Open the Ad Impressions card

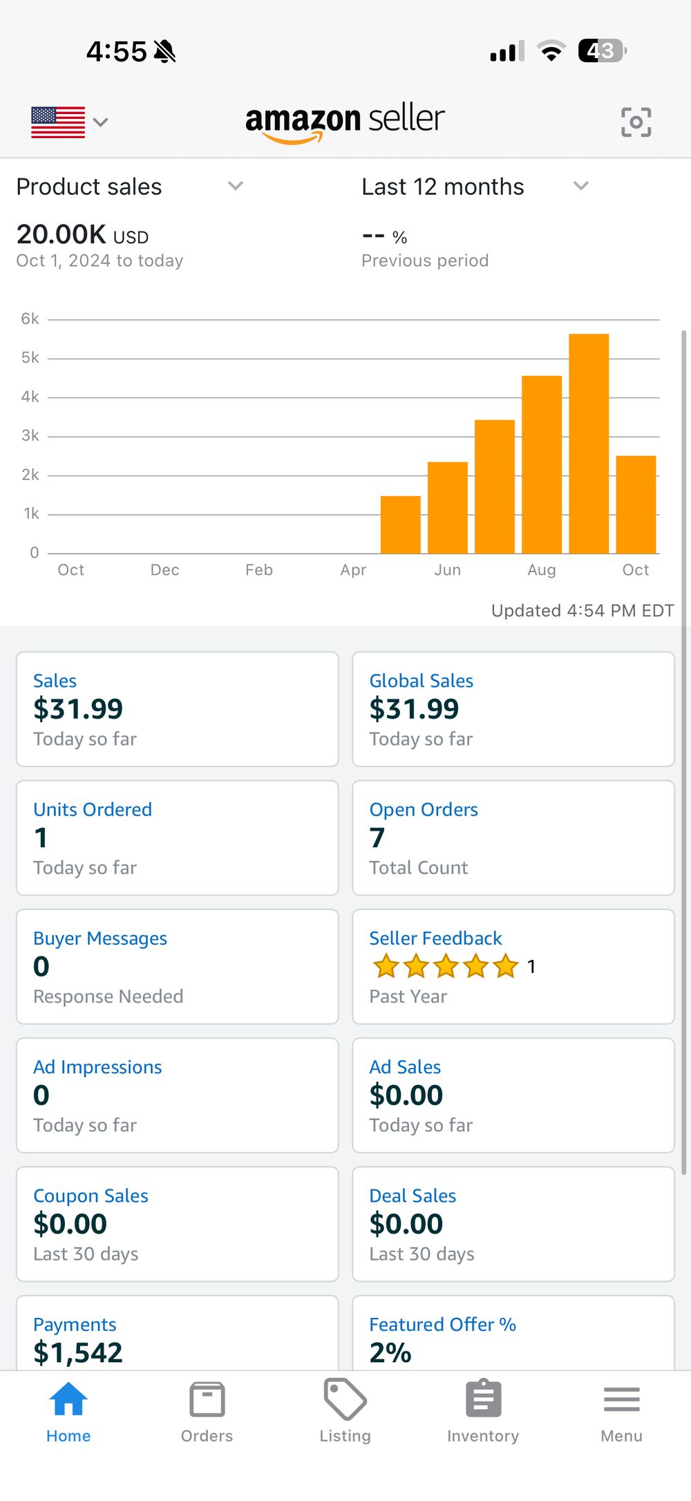[x=177, y=1095]
